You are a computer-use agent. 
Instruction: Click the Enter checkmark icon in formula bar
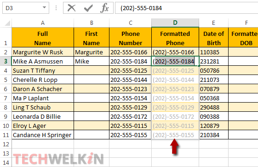click(x=88, y=8)
